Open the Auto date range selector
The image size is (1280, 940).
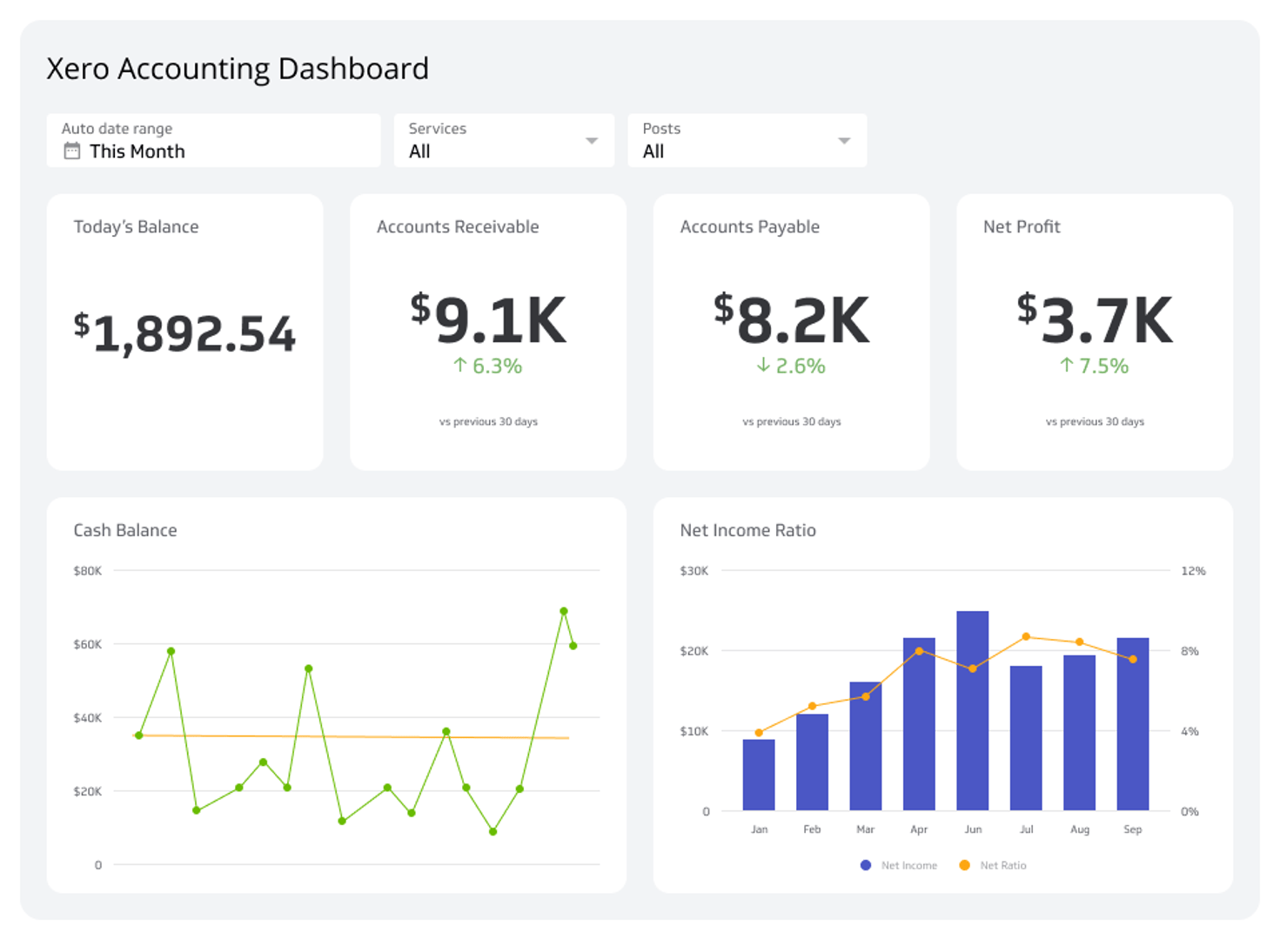click(x=214, y=140)
